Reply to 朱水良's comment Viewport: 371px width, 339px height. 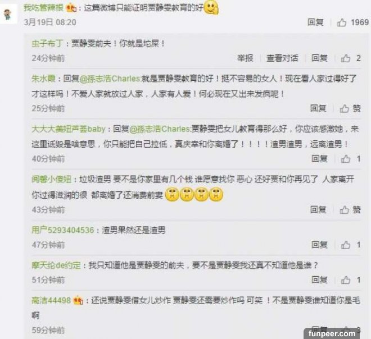click(x=318, y=108)
